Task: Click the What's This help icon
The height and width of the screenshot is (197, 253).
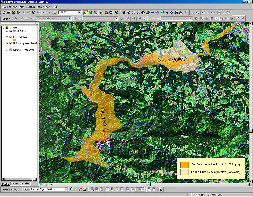Action: [x=117, y=12]
